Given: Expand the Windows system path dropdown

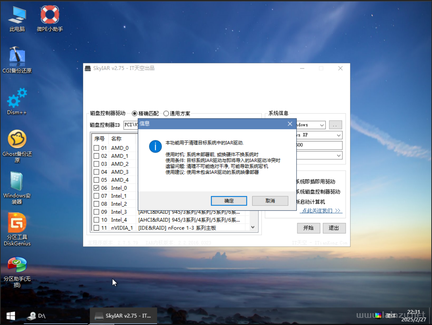Looking at the screenshot, I should pyautogui.click(x=322, y=125).
